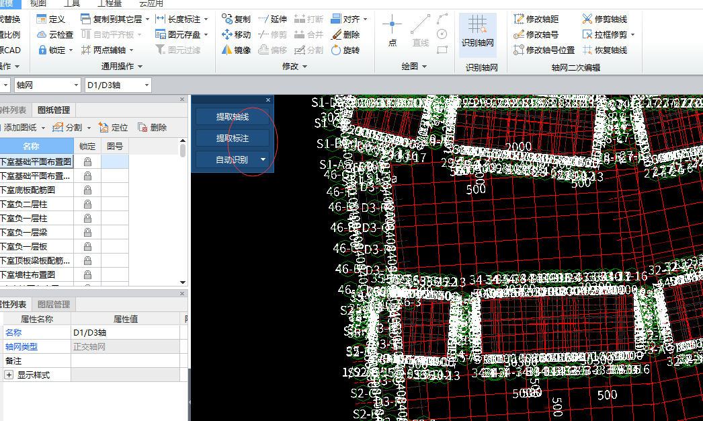The width and height of the screenshot is (703, 421).
Task: Toggle lock icon on 下室墙柱布置图 row
Action: [x=87, y=275]
